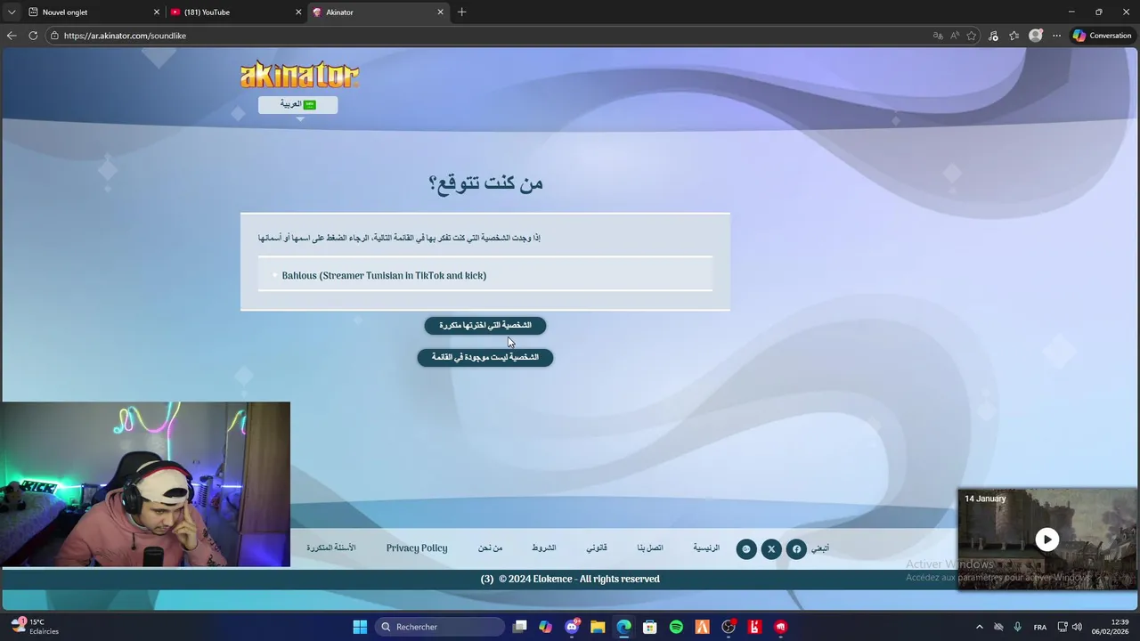Open the volume tray icon
The width and height of the screenshot is (1140, 641).
[1078, 627]
